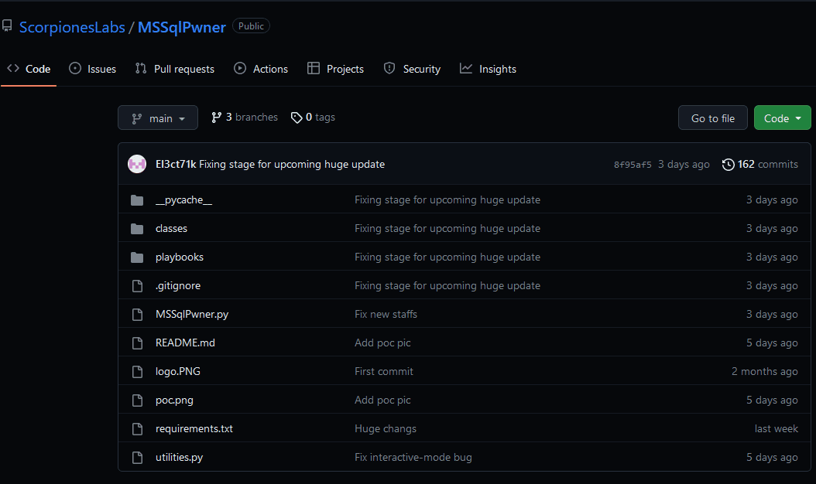View the 162 commits history
816x484 pixels.
[x=767, y=164]
